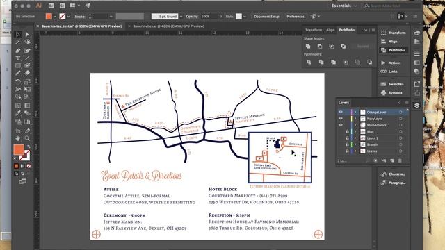Hide the MainArtwork layer eye icon

coord(341,125)
